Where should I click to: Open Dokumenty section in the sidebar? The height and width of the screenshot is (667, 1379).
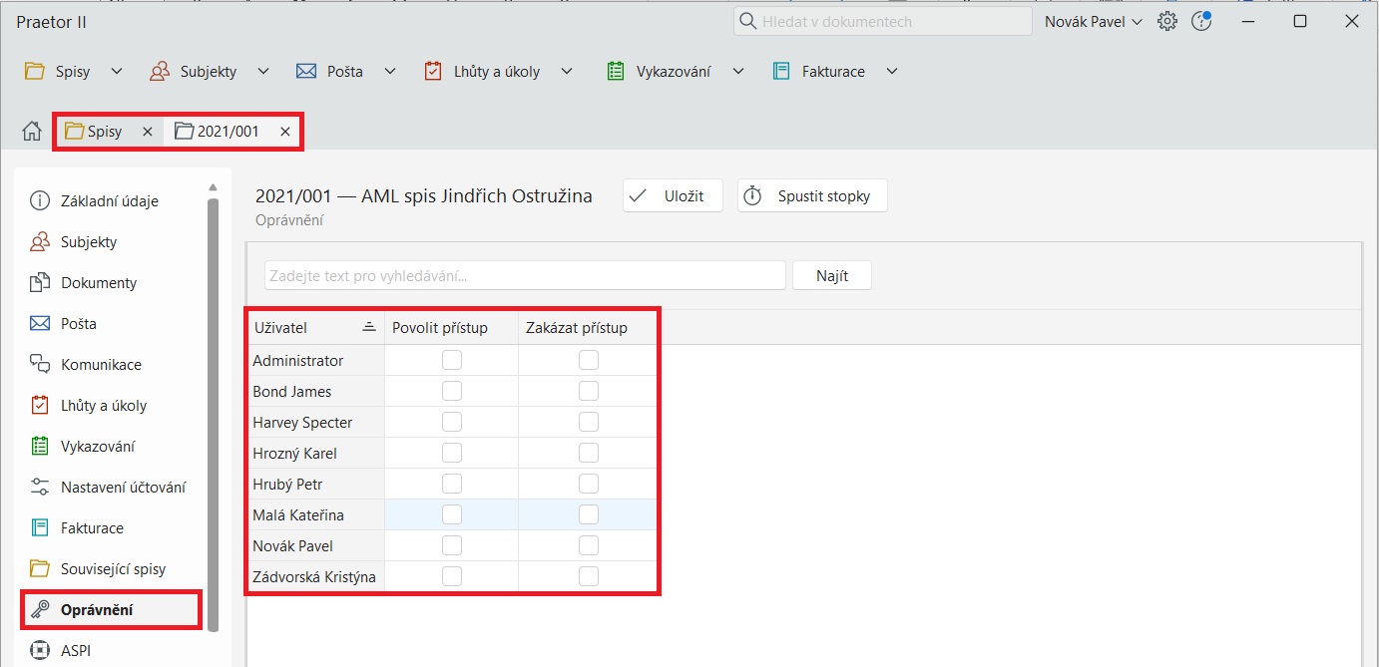(98, 283)
